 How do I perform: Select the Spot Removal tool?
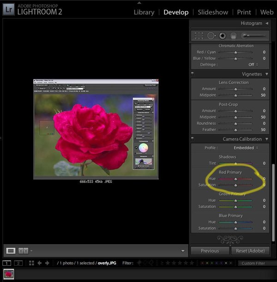(x=211, y=36)
